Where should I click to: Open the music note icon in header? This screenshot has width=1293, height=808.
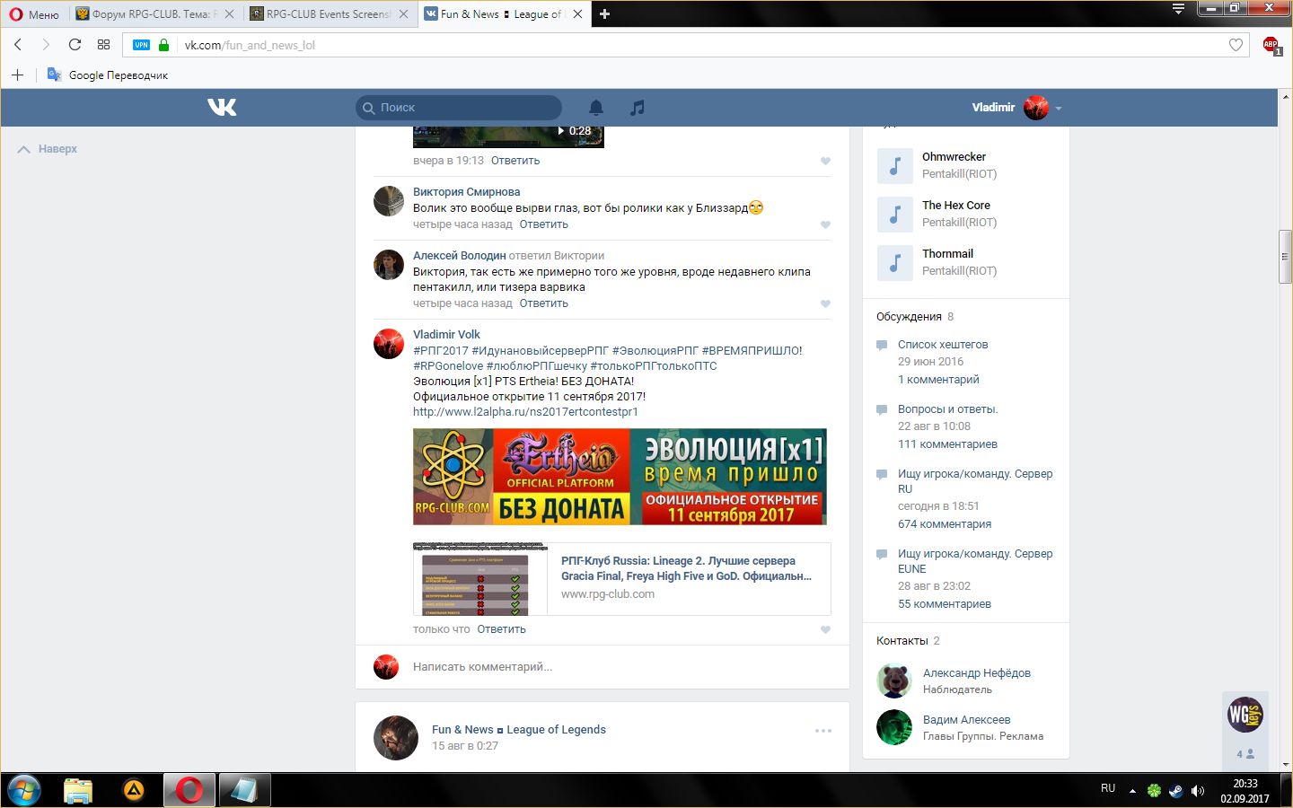tap(638, 108)
